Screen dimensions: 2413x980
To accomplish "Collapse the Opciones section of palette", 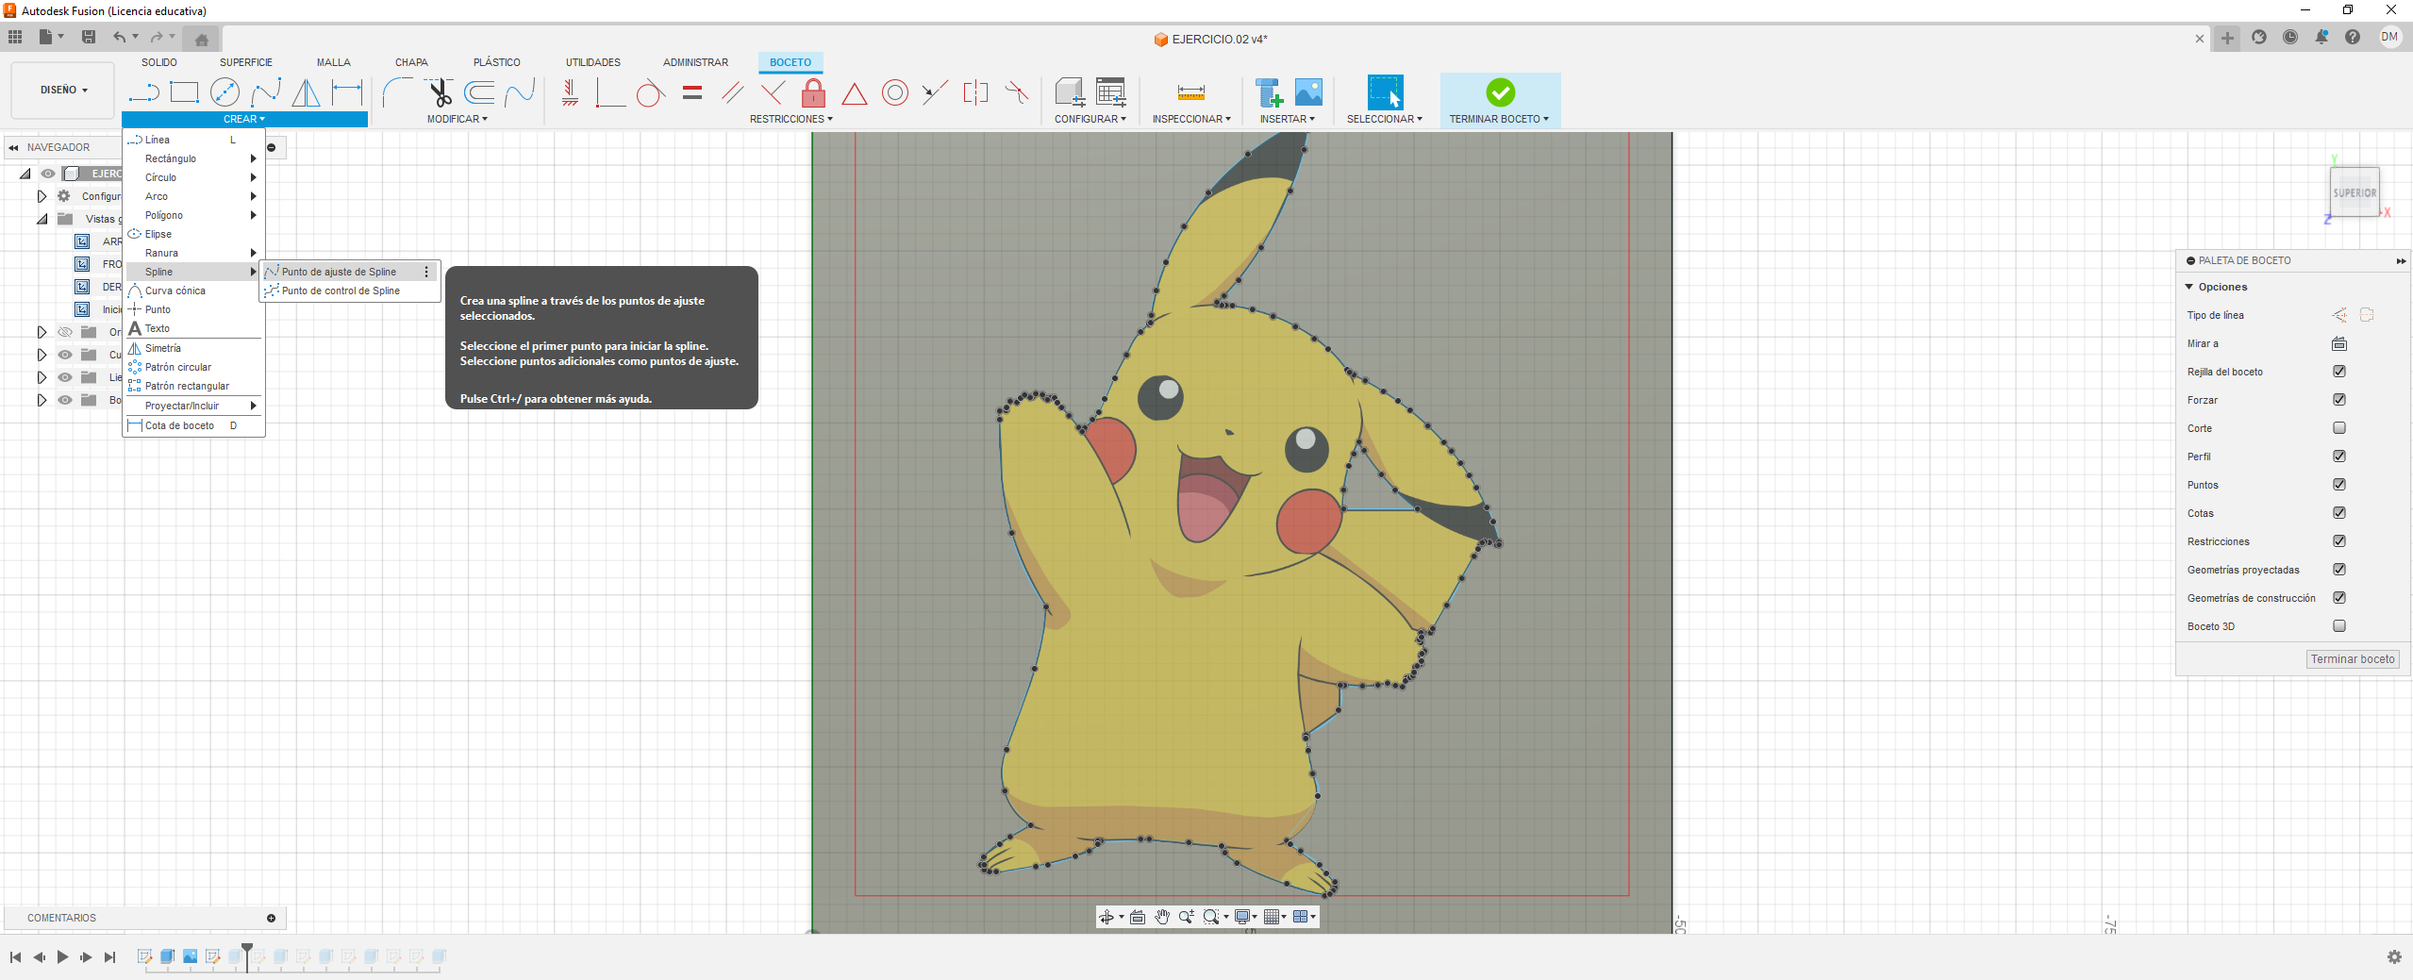I will 2189,287.
